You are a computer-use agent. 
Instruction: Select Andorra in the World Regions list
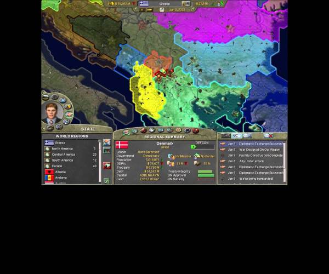pyautogui.click(x=71, y=178)
